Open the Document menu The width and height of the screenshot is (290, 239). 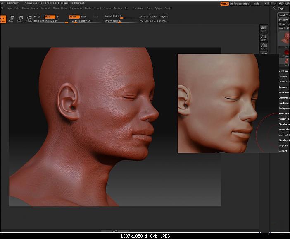tap(13, 3)
